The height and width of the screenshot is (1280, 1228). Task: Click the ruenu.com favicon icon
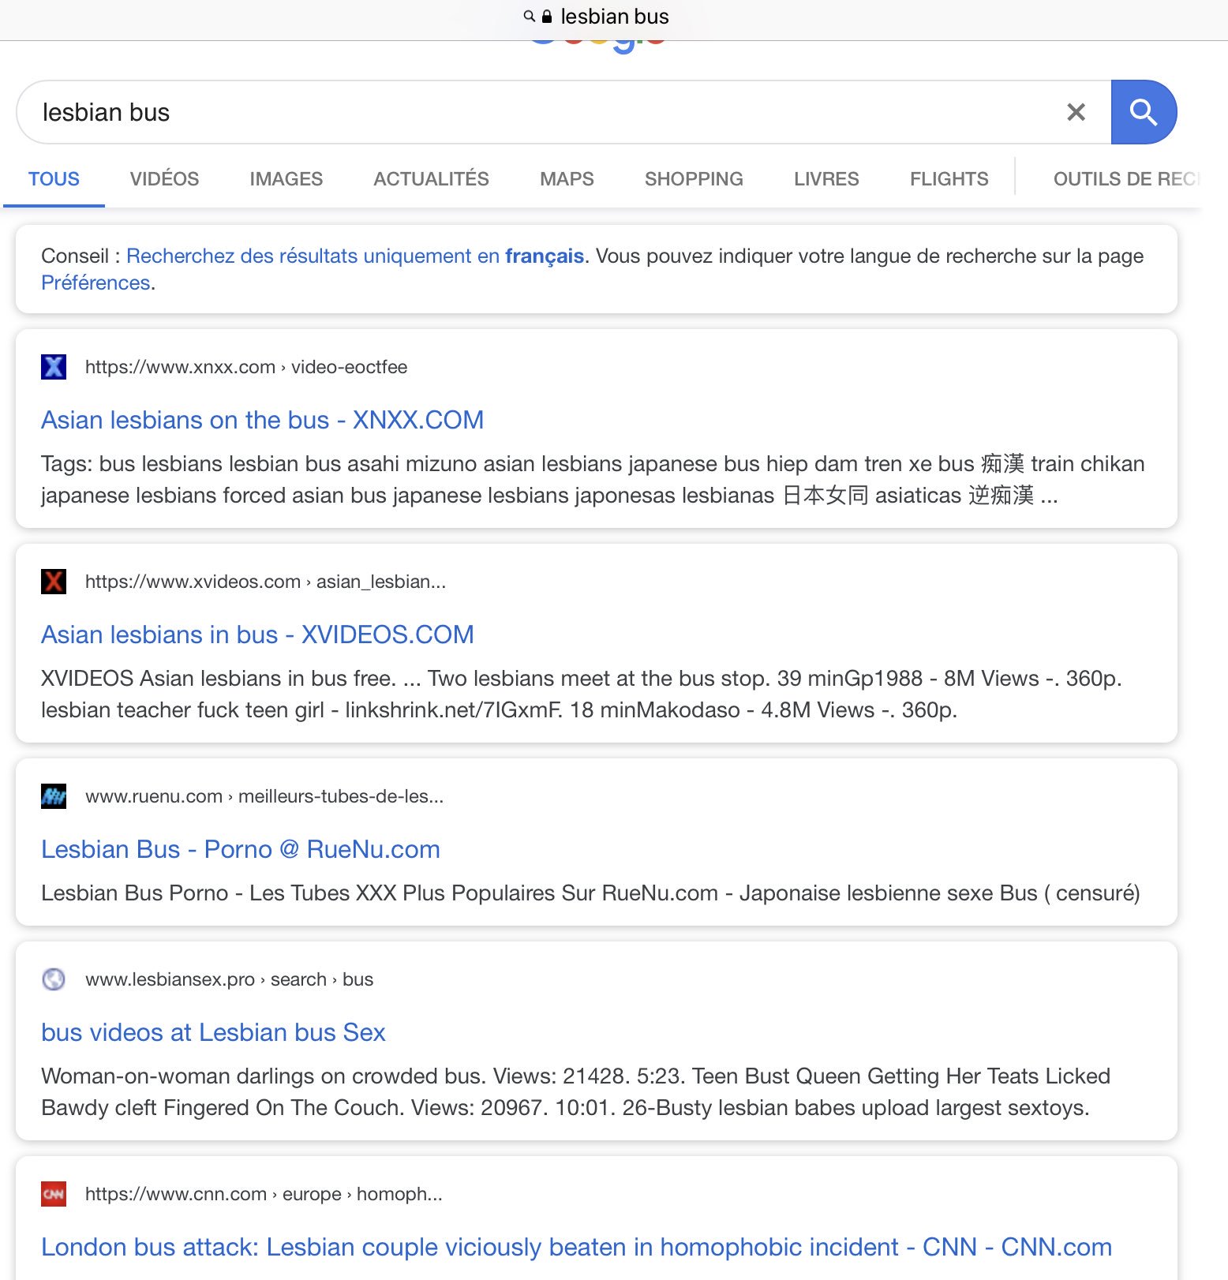pos(54,796)
